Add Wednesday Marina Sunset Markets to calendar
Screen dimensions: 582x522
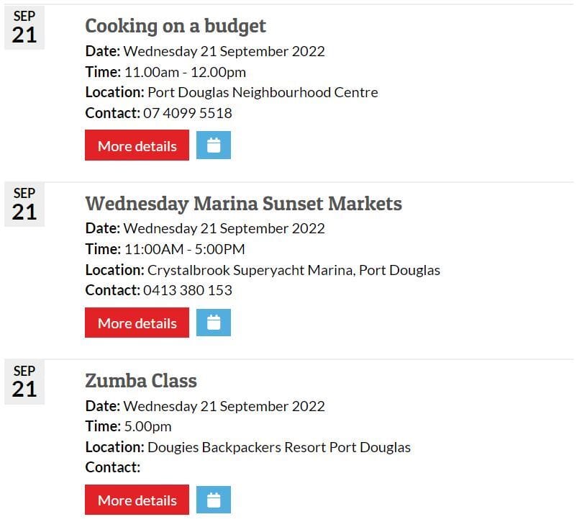pyautogui.click(x=214, y=323)
